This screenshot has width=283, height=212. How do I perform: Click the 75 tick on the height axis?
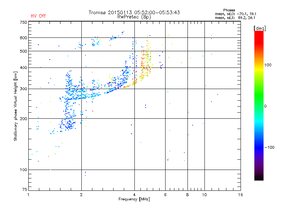coord(24,191)
